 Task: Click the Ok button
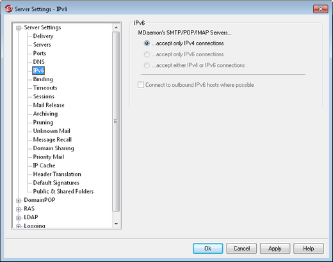pyautogui.click(x=208, y=249)
